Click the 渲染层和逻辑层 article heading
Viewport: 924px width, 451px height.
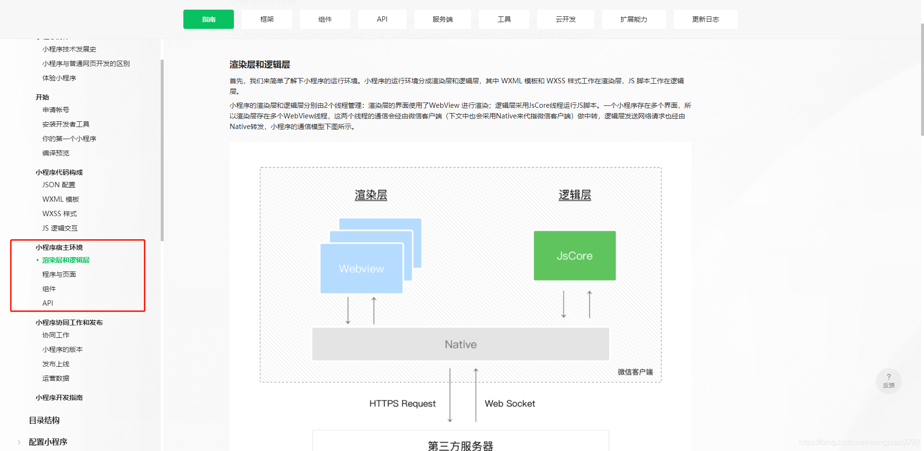(x=260, y=64)
